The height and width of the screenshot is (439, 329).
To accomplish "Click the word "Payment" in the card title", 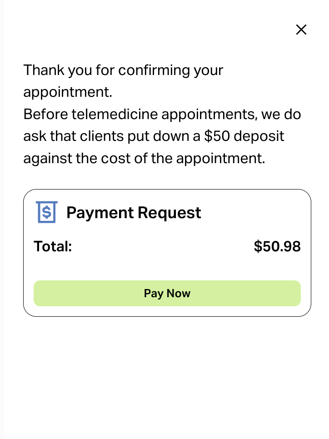I will [100, 213].
